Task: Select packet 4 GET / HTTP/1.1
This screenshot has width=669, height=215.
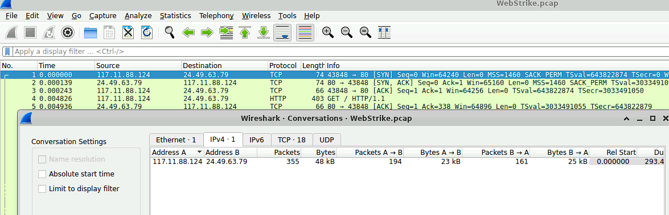Action: [x=335, y=99]
